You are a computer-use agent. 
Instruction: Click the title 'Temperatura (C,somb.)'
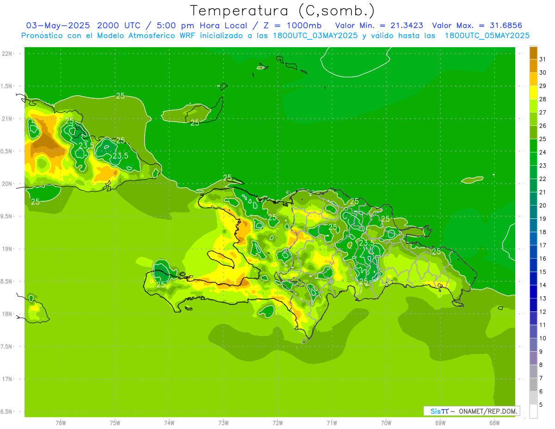[282, 11]
